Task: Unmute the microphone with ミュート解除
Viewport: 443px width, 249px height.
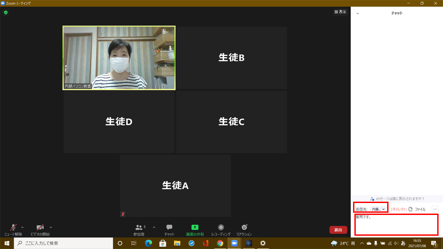Action: click(13, 230)
